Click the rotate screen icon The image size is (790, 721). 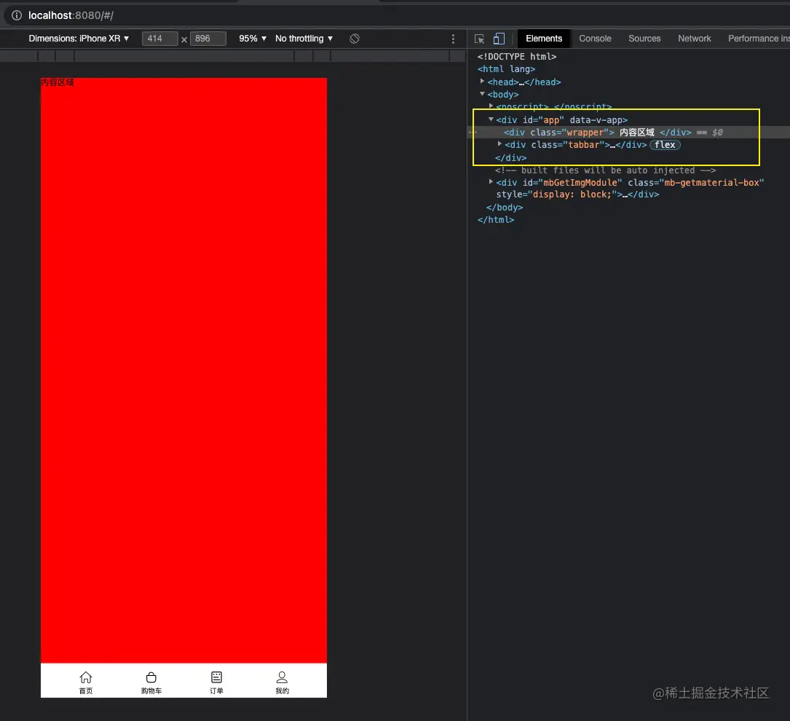tap(355, 39)
